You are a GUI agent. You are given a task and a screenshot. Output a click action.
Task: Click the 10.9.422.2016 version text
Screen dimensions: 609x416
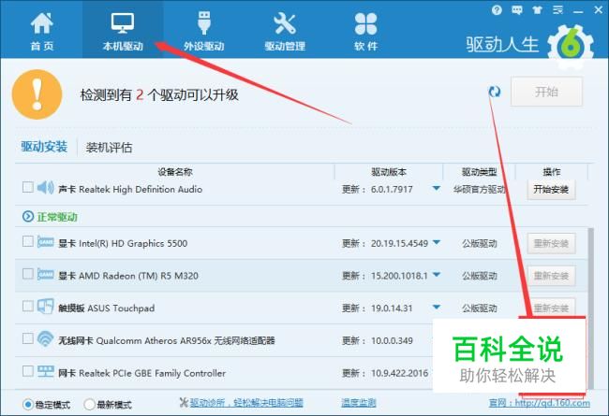click(x=399, y=373)
